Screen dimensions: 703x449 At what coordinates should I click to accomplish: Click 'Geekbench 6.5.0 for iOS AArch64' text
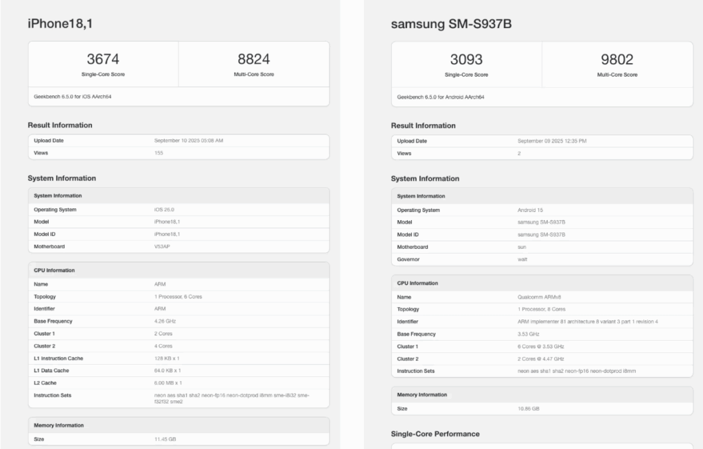pos(73,97)
